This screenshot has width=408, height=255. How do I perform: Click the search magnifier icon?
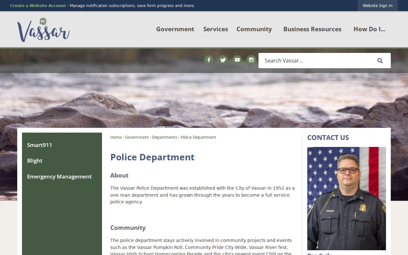[x=380, y=61]
